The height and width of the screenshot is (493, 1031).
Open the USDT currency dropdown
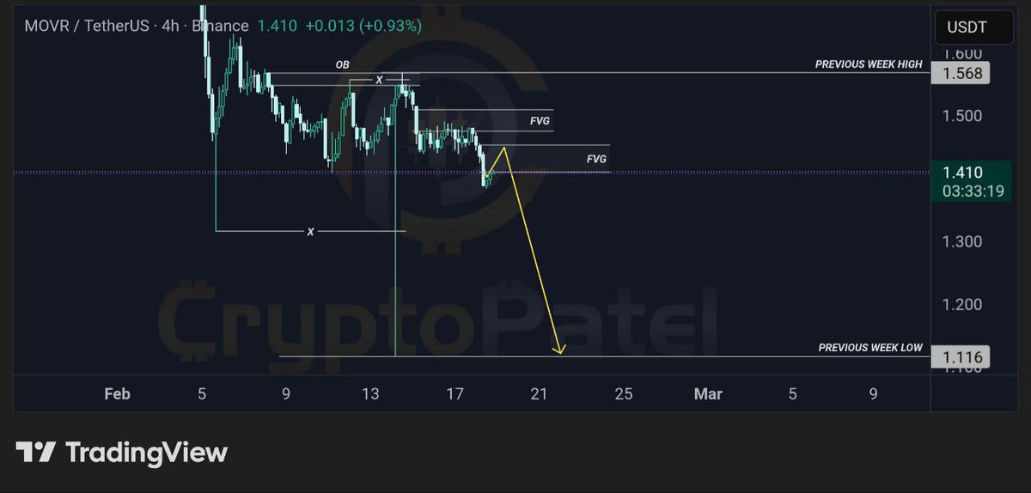[x=967, y=27]
